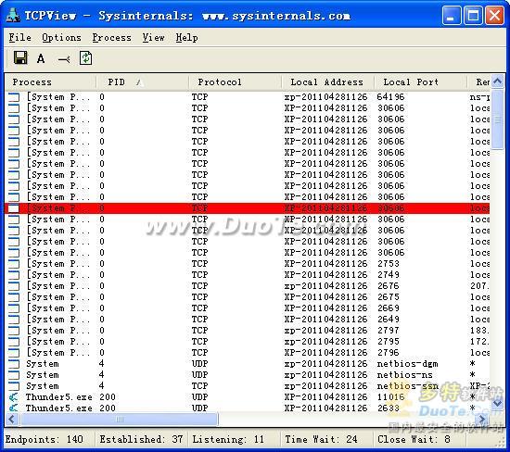510x452 pixels.
Task: Select the System netbios-ns UDP row
Action: tap(248, 375)
